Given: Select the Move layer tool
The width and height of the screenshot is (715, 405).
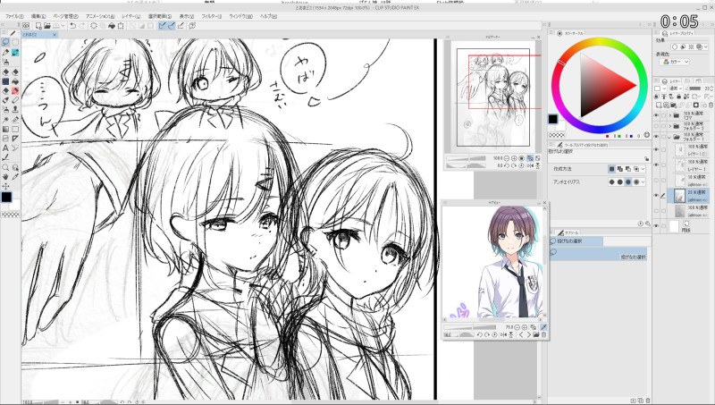Looking at the screenshot, I should [5, 187].
